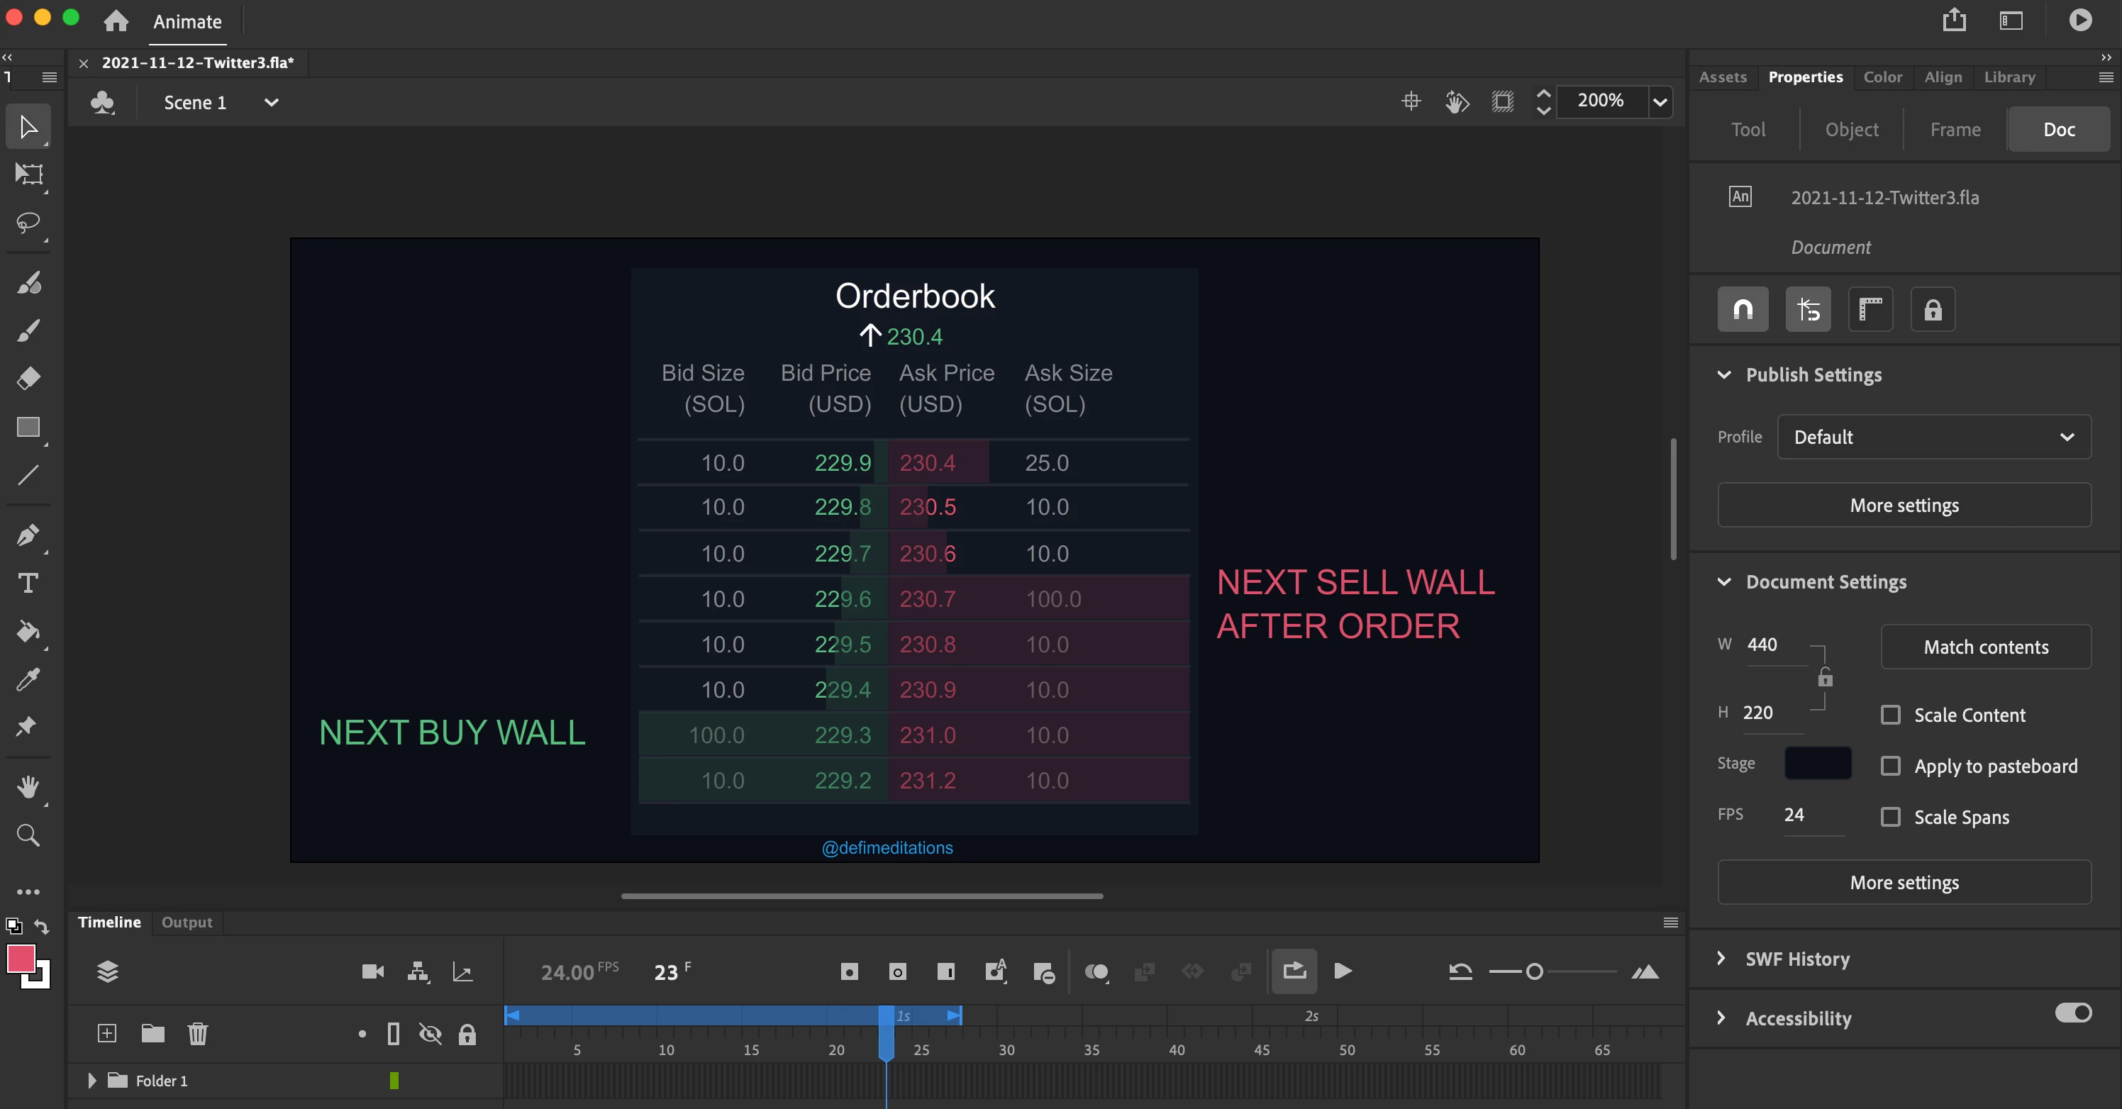
Task: Open the Frame properties tab
Action: (x=1955, y=129)
